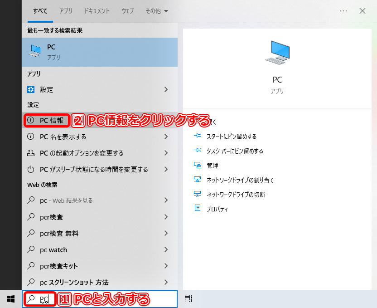Viewport: 377px width, 308px height.
Task: Switch to the ドキュメント tab
Action: (x=97, y=11)
